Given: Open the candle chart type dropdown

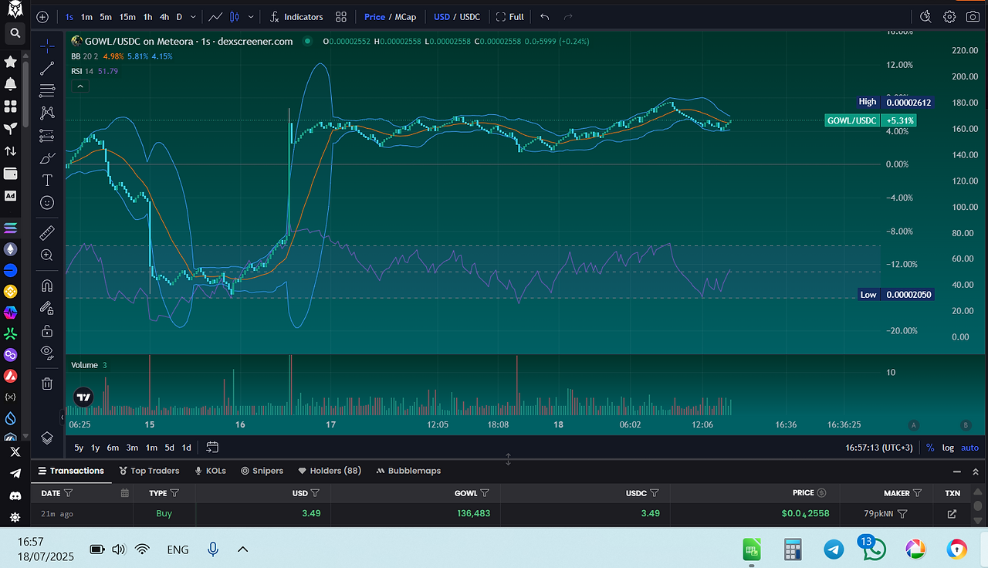Looking at the screenshot, I should (251, 16).
